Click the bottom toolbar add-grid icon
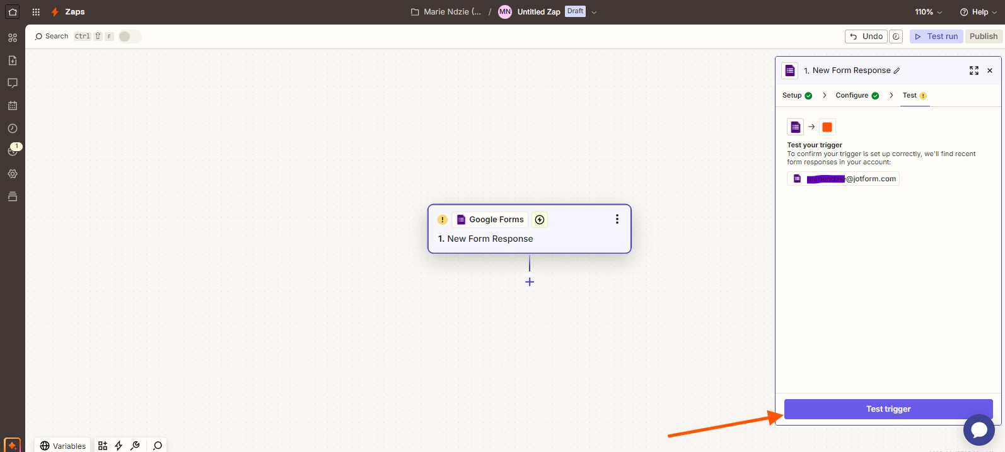Screen dimensions: 1005x452 [x=103, y=446]
